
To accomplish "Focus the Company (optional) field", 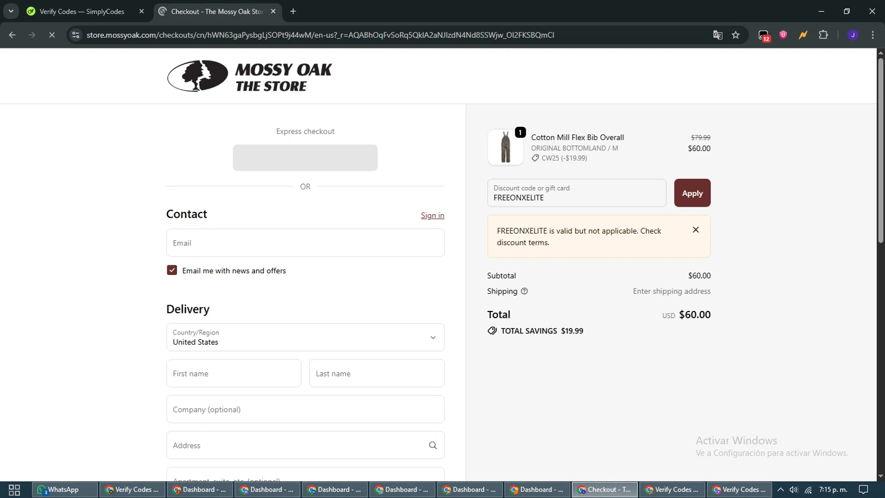I will tap(305, 409).
